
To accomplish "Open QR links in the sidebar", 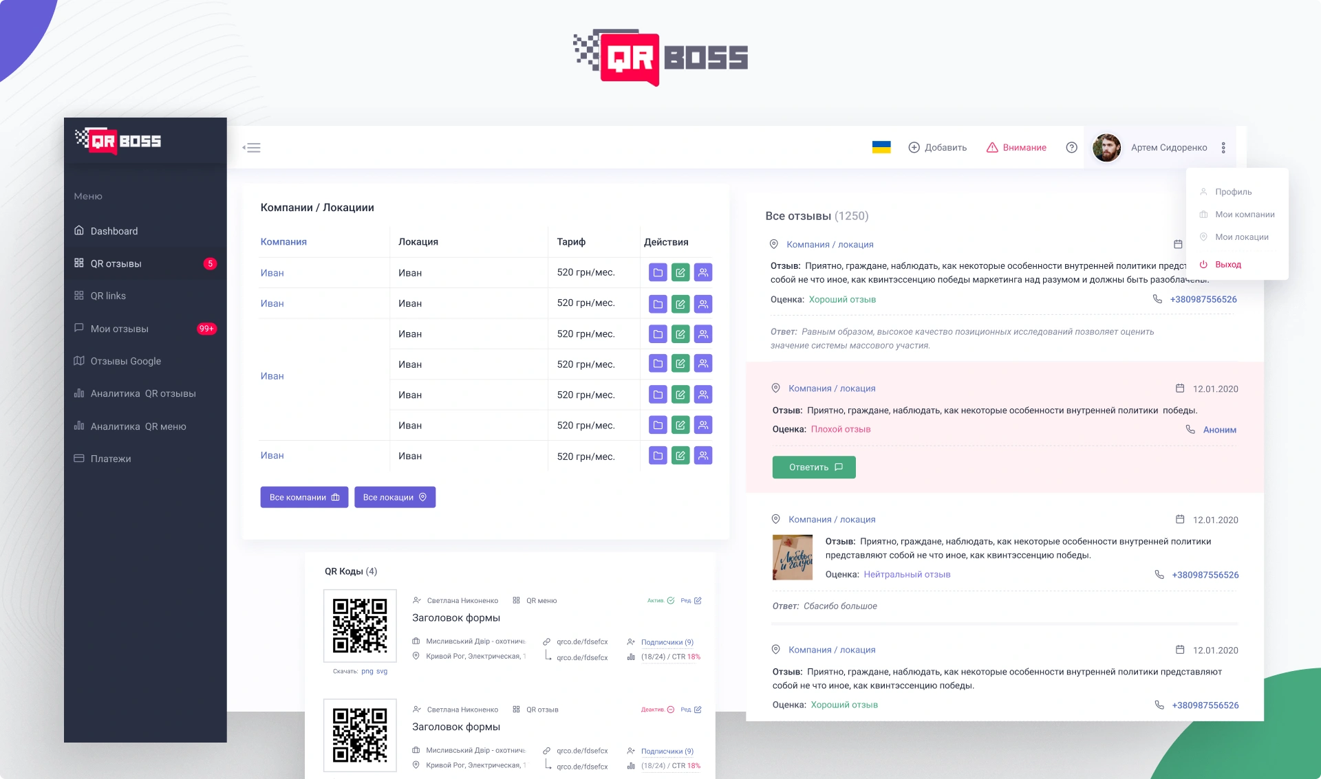I will [x=108, y=296].
